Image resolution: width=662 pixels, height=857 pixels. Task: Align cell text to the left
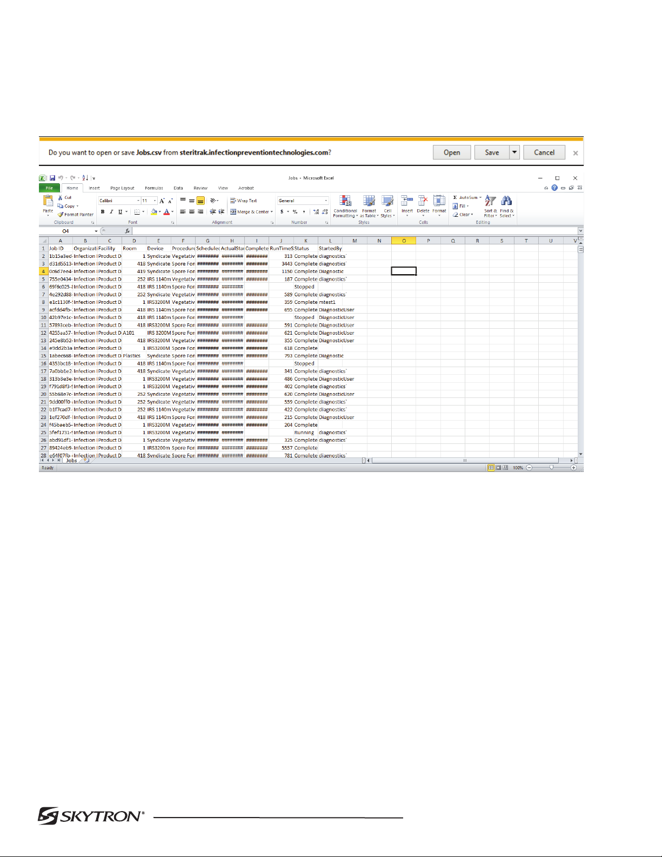pyautogui.click(x=183, y=212)
